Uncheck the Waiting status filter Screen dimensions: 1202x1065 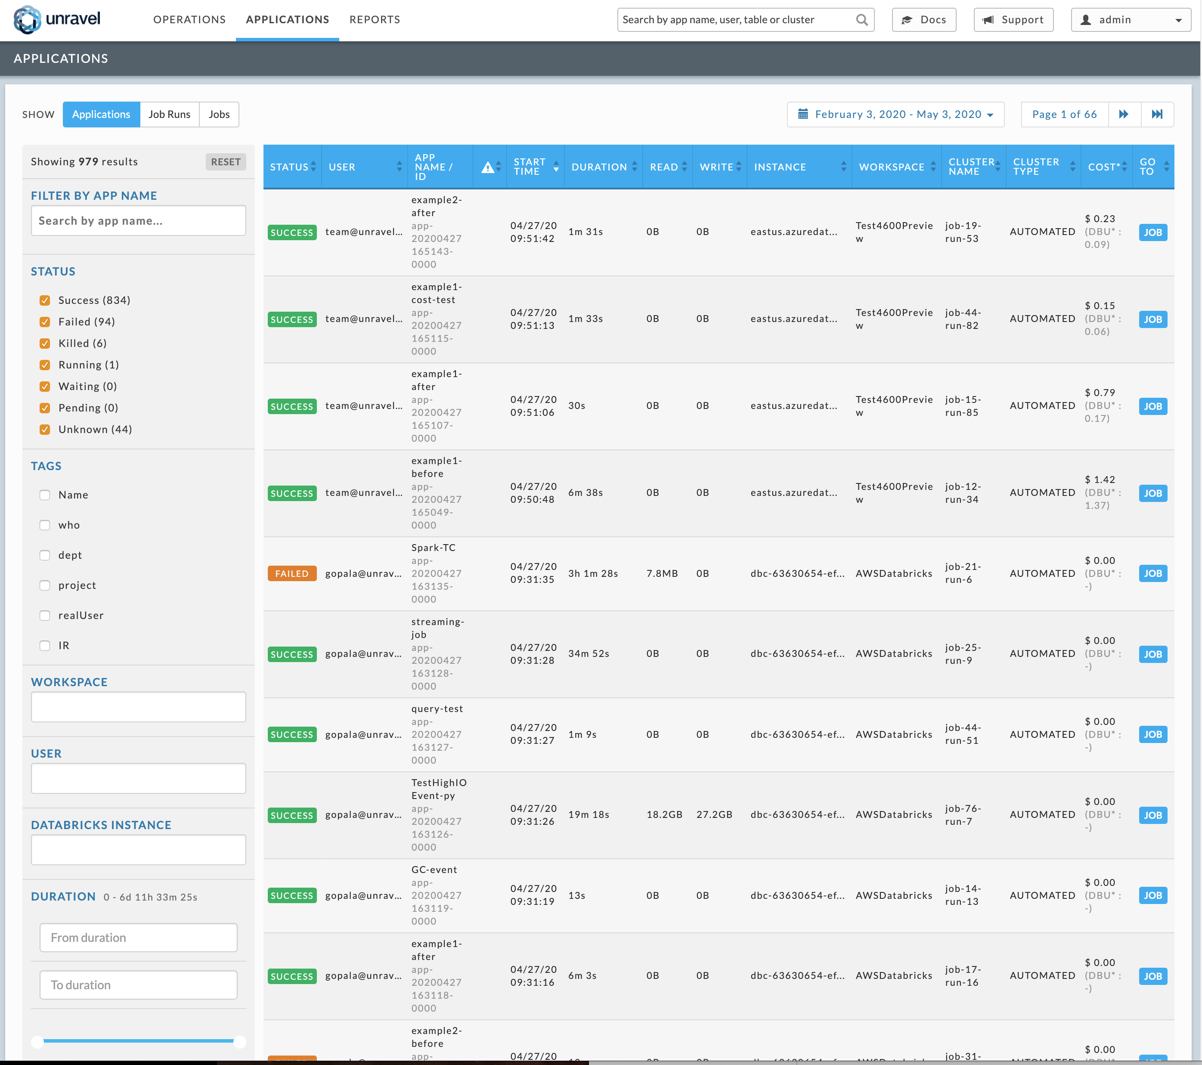45,387
